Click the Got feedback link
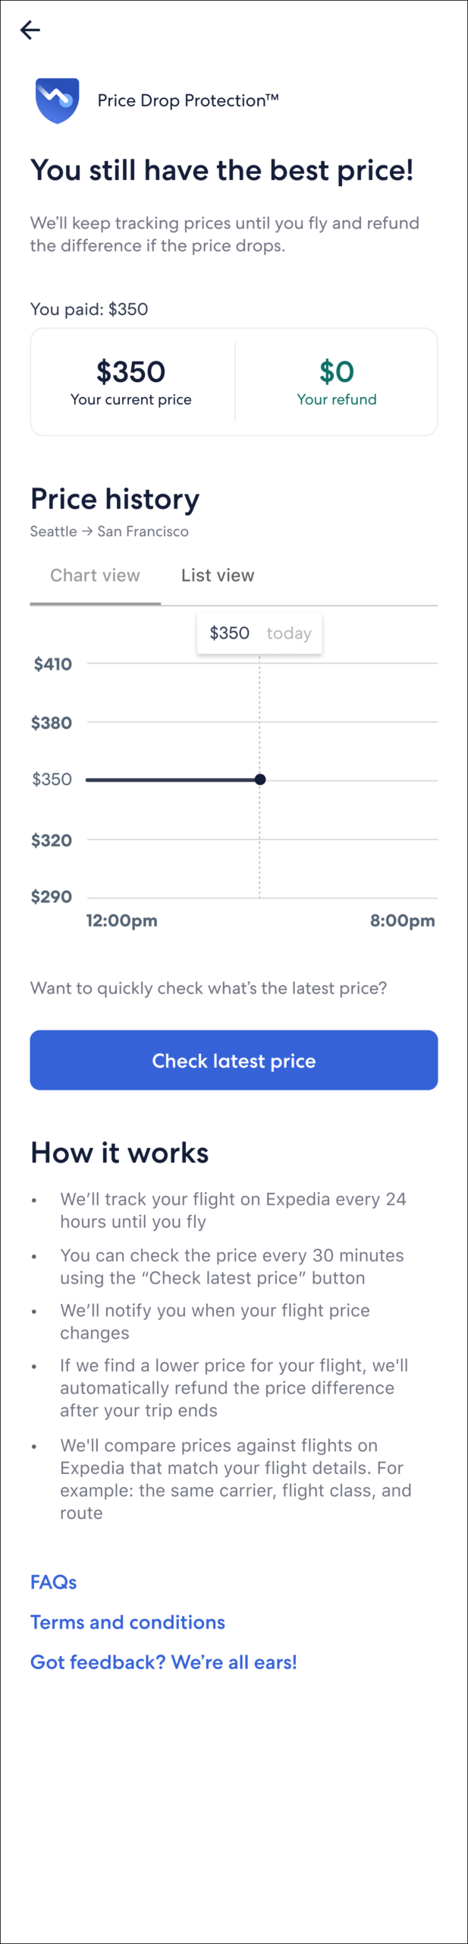The image size is (468, 1944). click(163, 1662)
